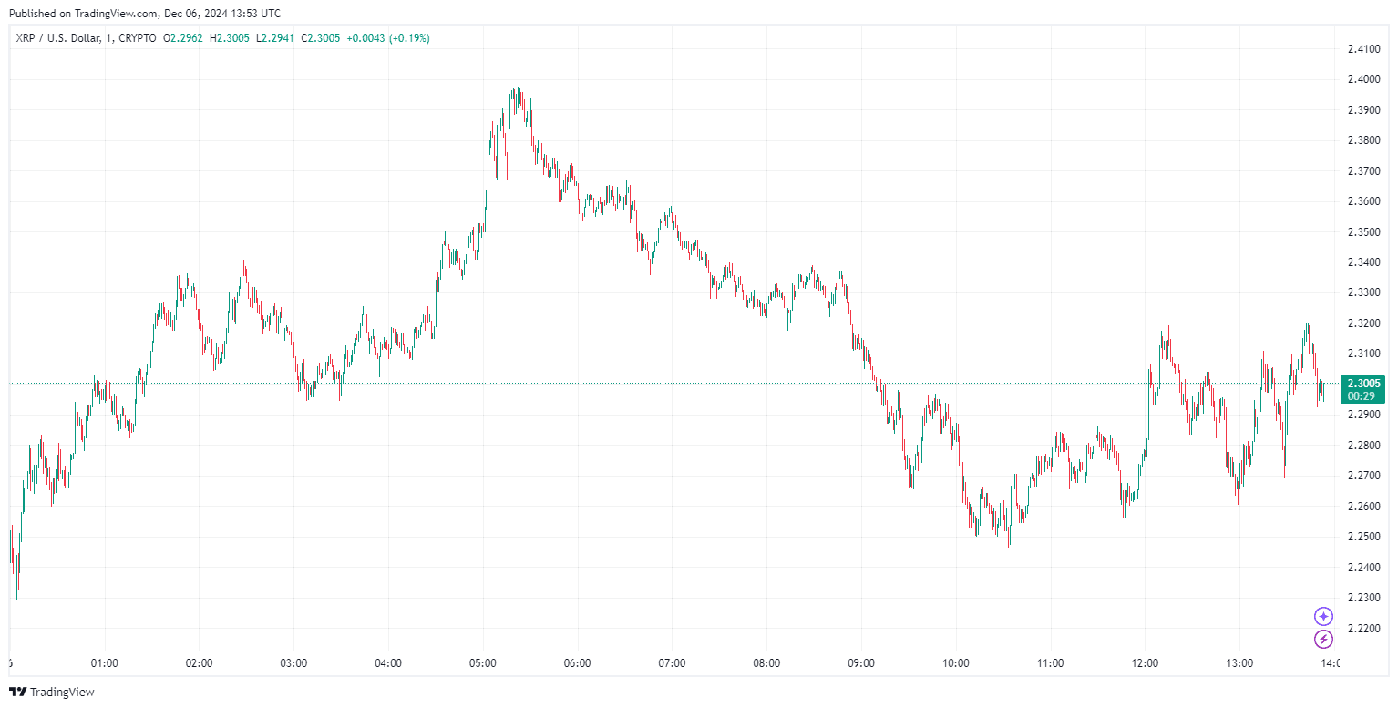Click the 2.3700 price axis label

[1363, 171]
